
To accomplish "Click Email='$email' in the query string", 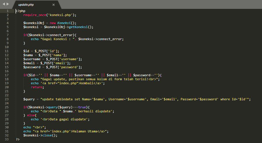I will pos(163,99).
